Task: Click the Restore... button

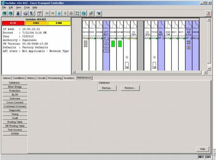Action: pyautogui.click(x=130, y=88)
